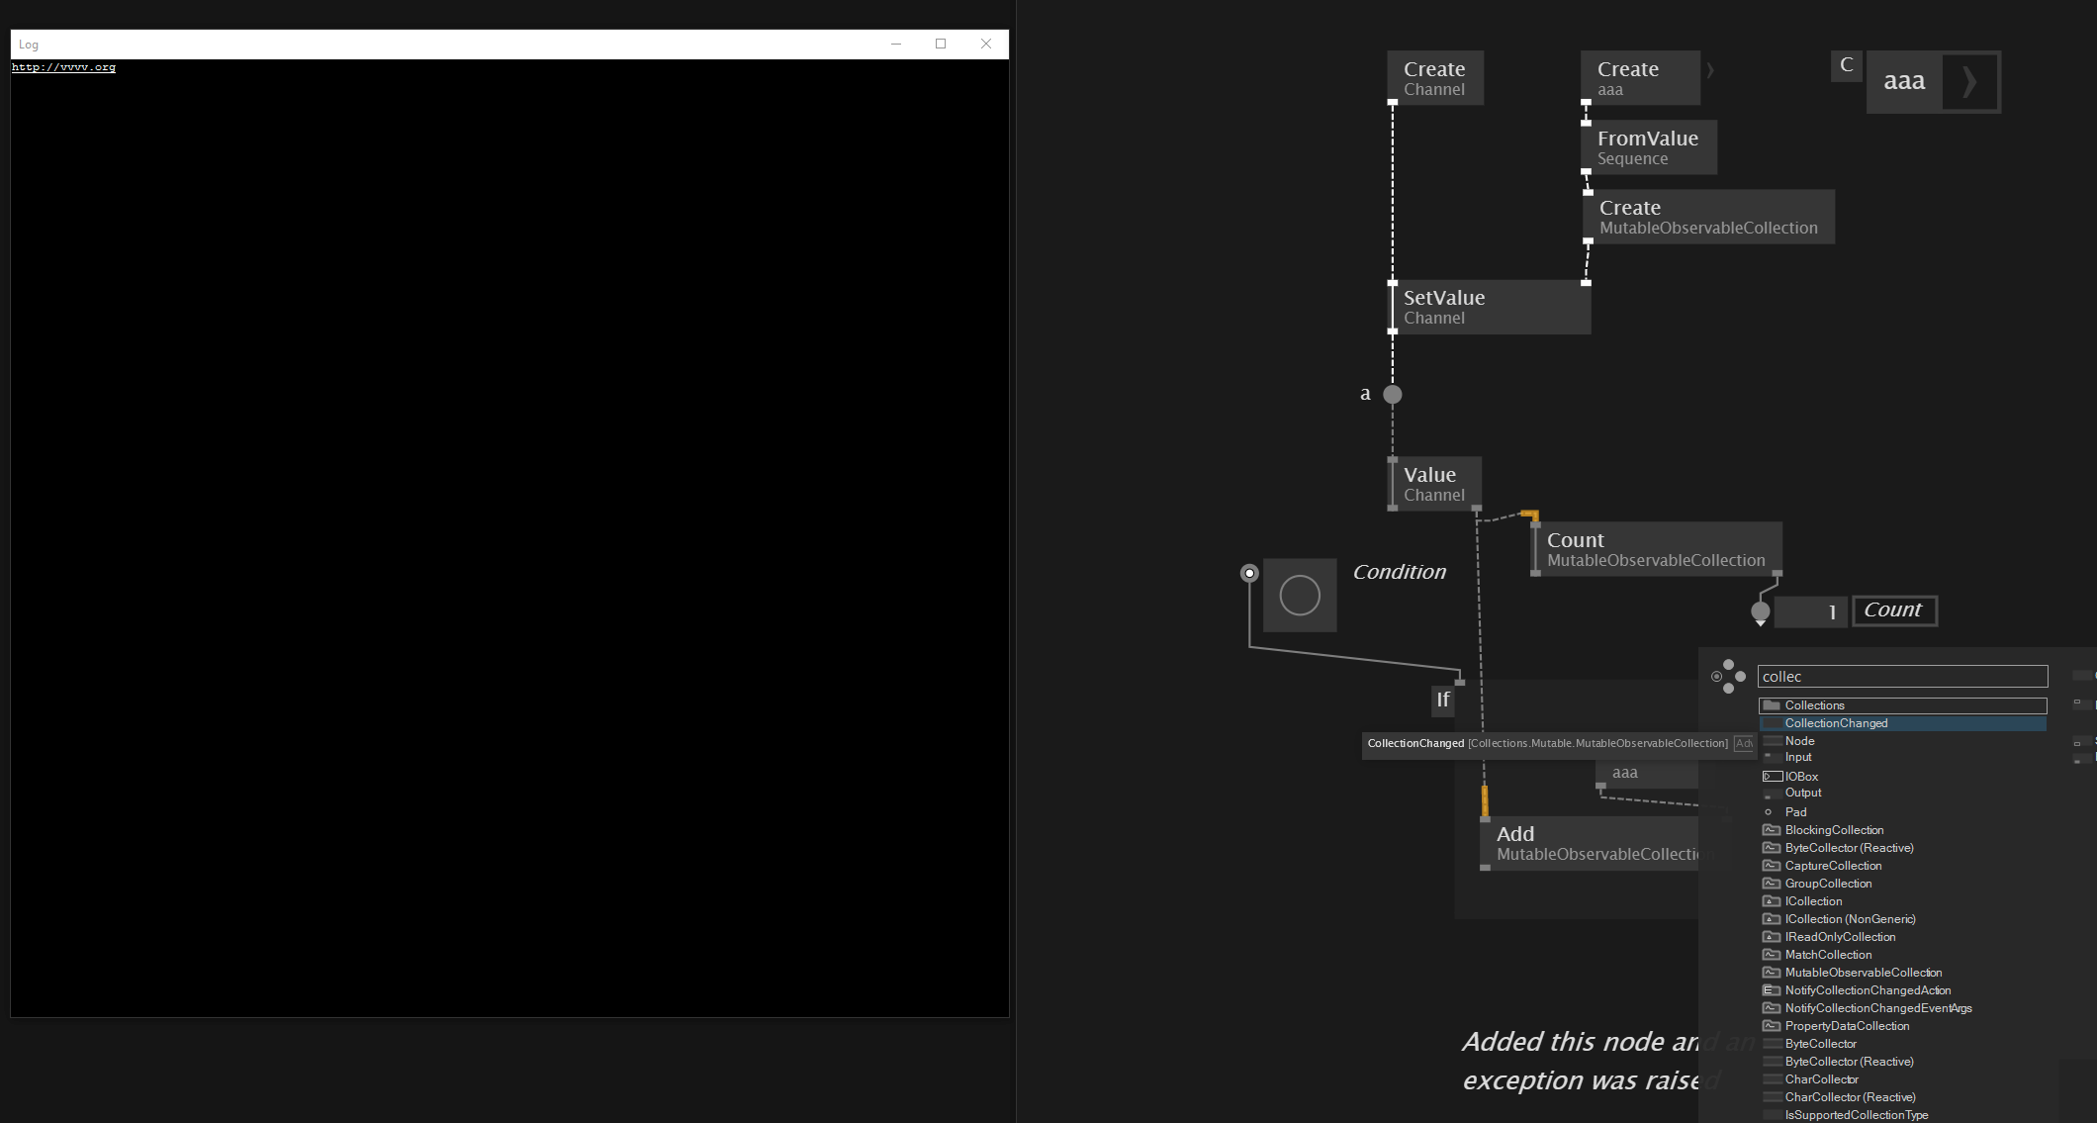This screenshot has width=2097, height=1123.
Task: Click the Pad circle icon in the list
Action: (x=1769, y=812)
